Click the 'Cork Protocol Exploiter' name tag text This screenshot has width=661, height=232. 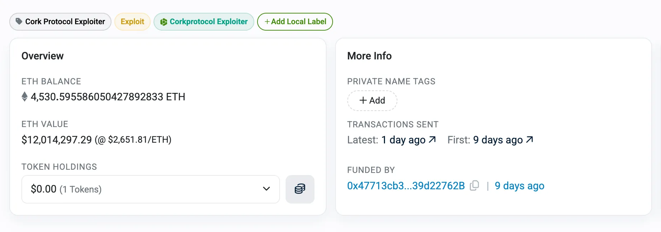coord(65,22)
